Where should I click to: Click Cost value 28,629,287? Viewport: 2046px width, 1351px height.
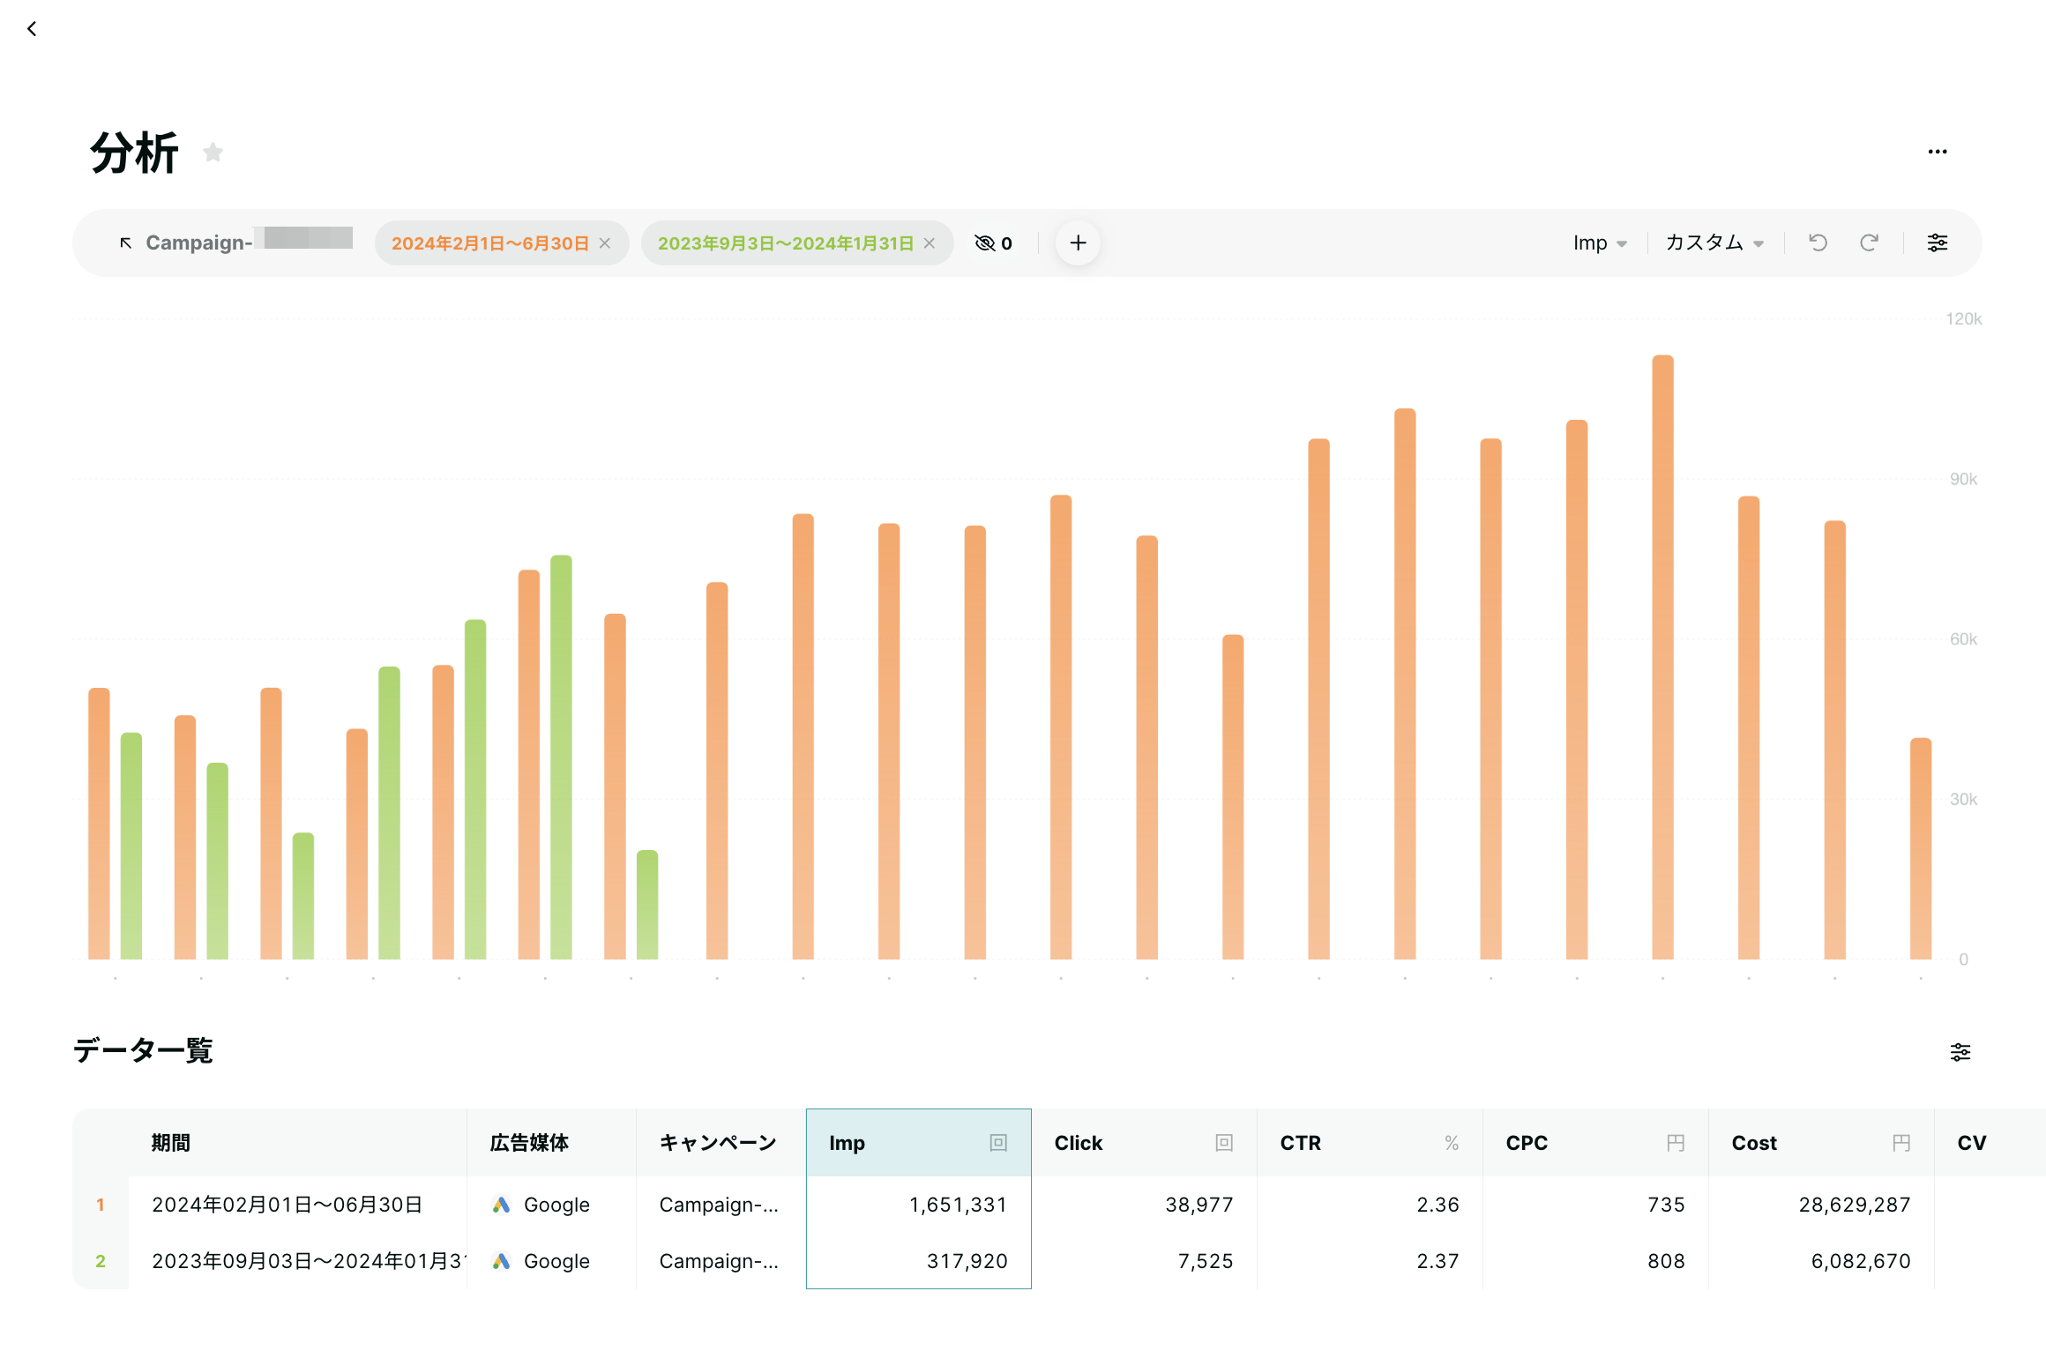tap(1855, 1205)
